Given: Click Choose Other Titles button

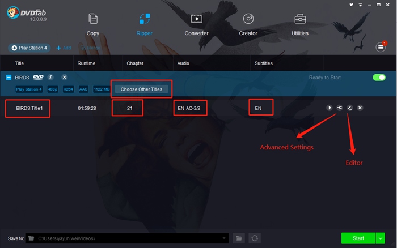Looking at the screenshot, I should (x=141, y=89).
